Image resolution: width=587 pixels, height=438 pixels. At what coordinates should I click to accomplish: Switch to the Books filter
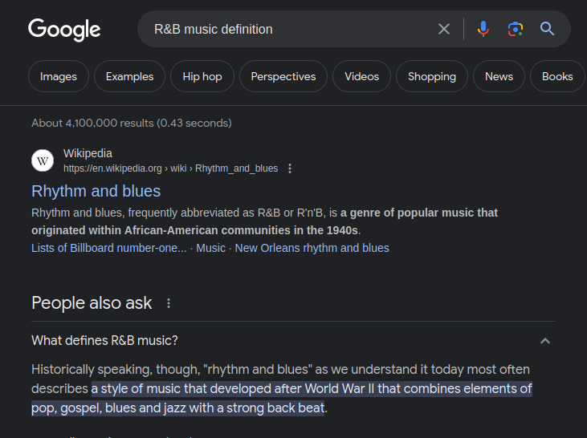point(557,76)
